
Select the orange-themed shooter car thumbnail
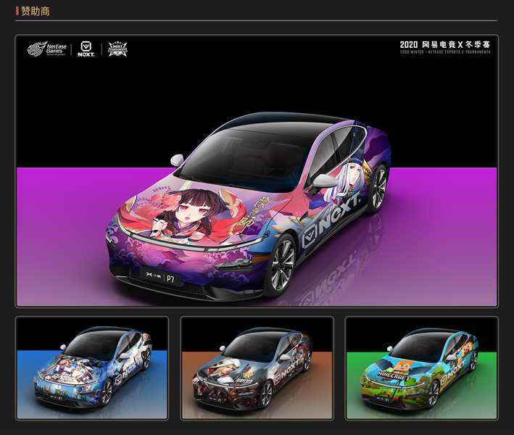coord(257,368)
